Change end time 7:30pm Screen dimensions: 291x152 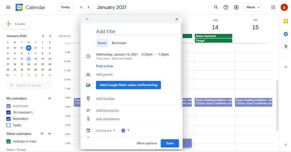(x=163, y=55)
